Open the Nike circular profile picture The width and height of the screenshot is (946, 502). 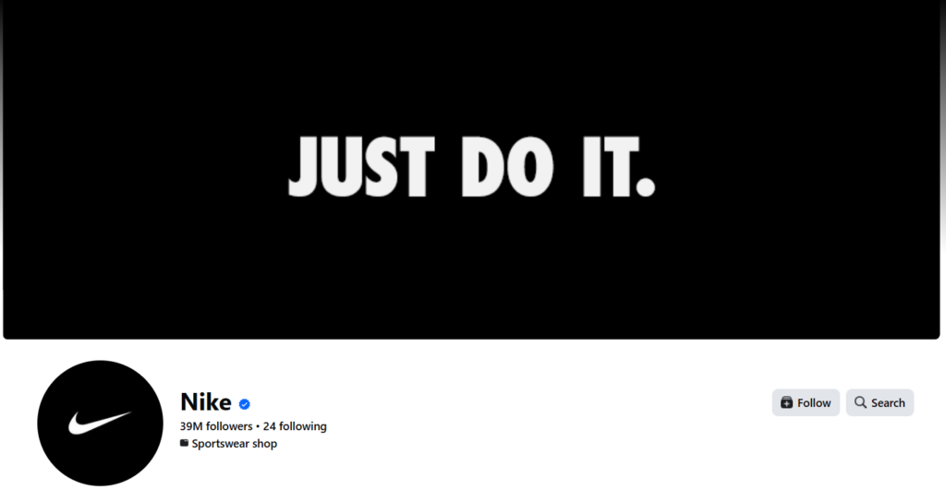(x=100, y=423)
